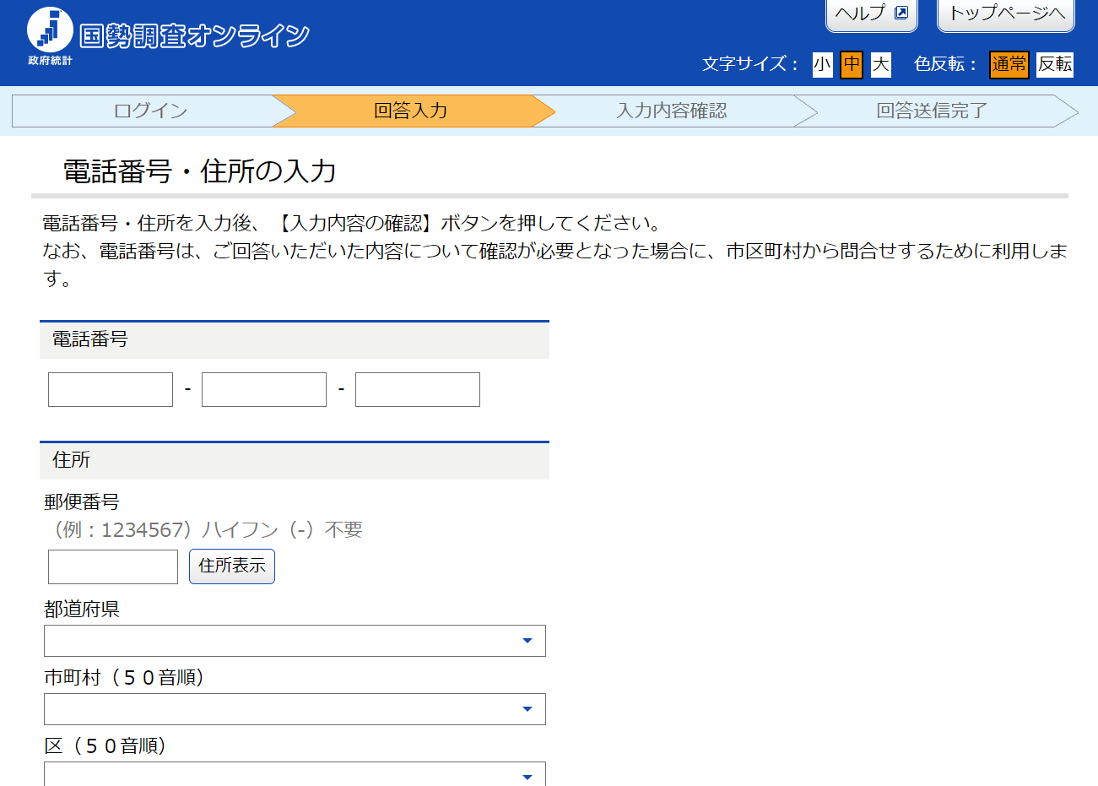Click the external link icon beside ヘルプ

pyautogui.click(x=901, y=13)
